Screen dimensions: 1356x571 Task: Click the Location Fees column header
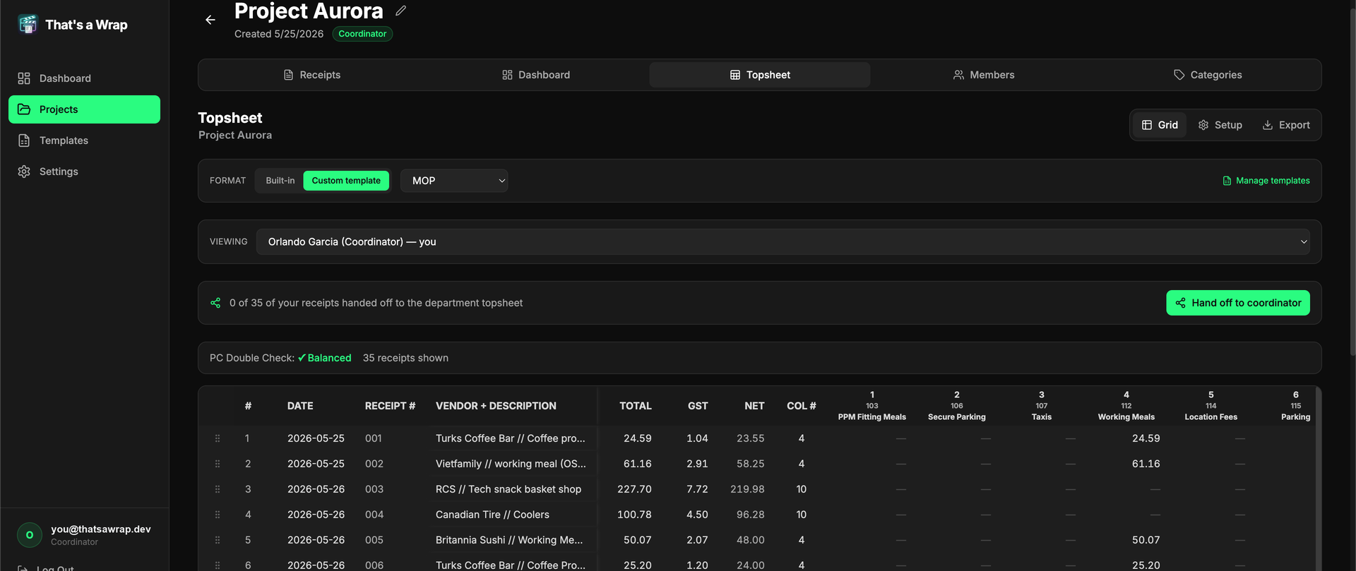coord(1211,406)
